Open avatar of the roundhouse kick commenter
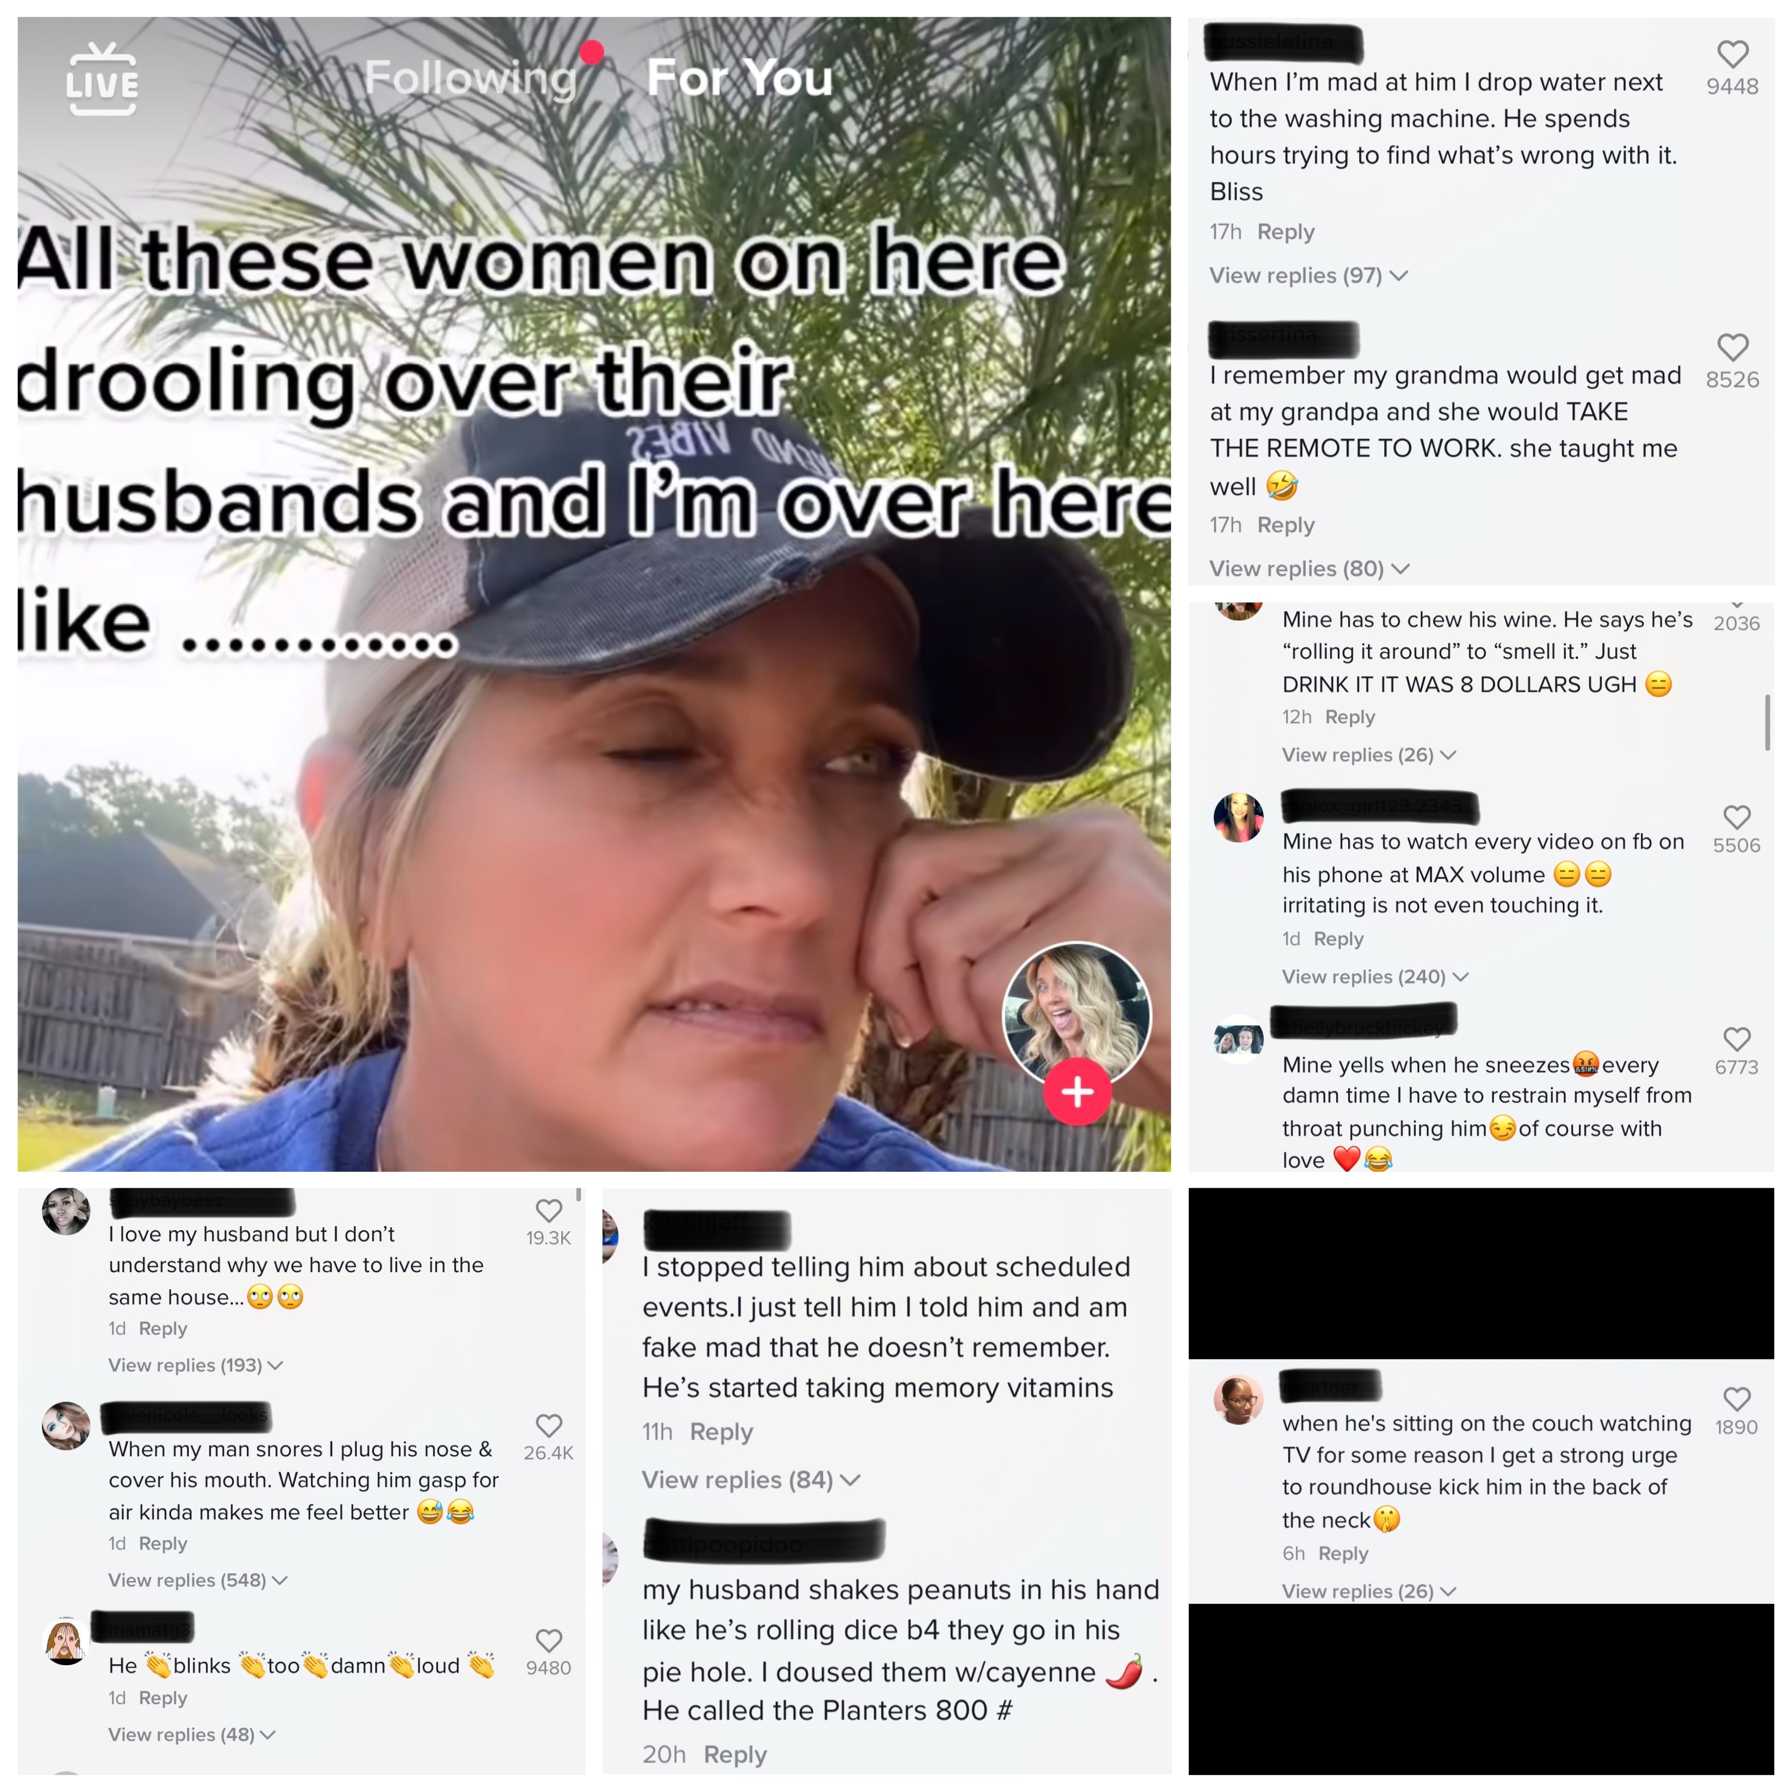The image size is (1792, 1792). (x=1238, y=1400)
